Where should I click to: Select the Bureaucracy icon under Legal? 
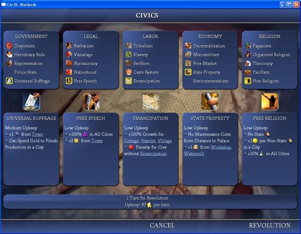(69, 63)
